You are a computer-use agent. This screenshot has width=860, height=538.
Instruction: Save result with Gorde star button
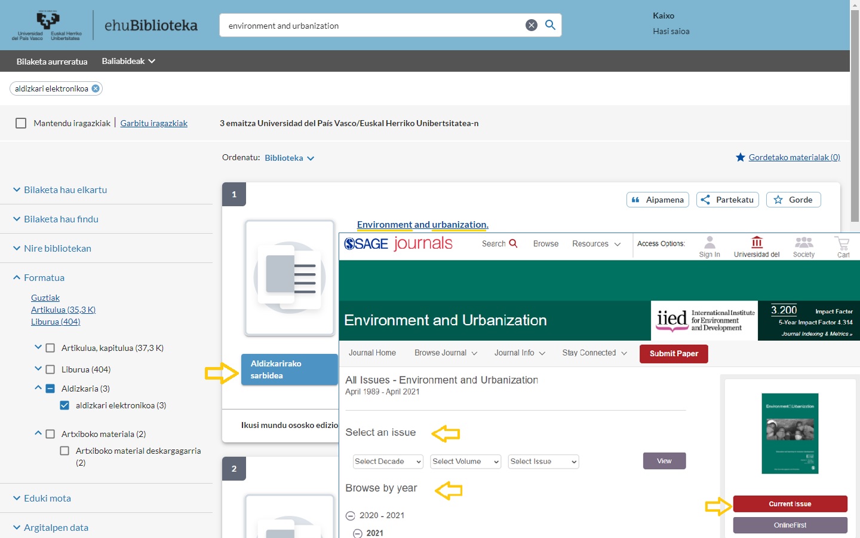[793, 200]
